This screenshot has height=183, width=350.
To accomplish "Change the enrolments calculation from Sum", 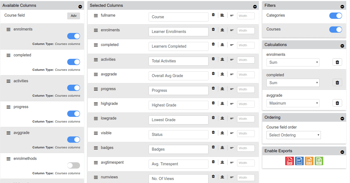I will (x=293, y=62).
